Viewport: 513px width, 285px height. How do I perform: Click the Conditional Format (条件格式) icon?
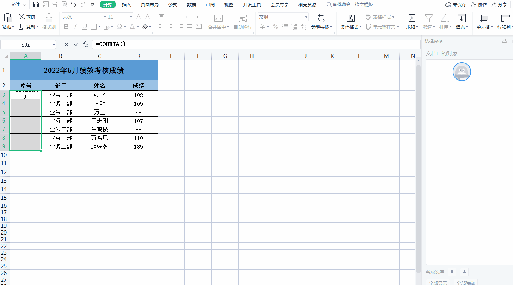351,18
